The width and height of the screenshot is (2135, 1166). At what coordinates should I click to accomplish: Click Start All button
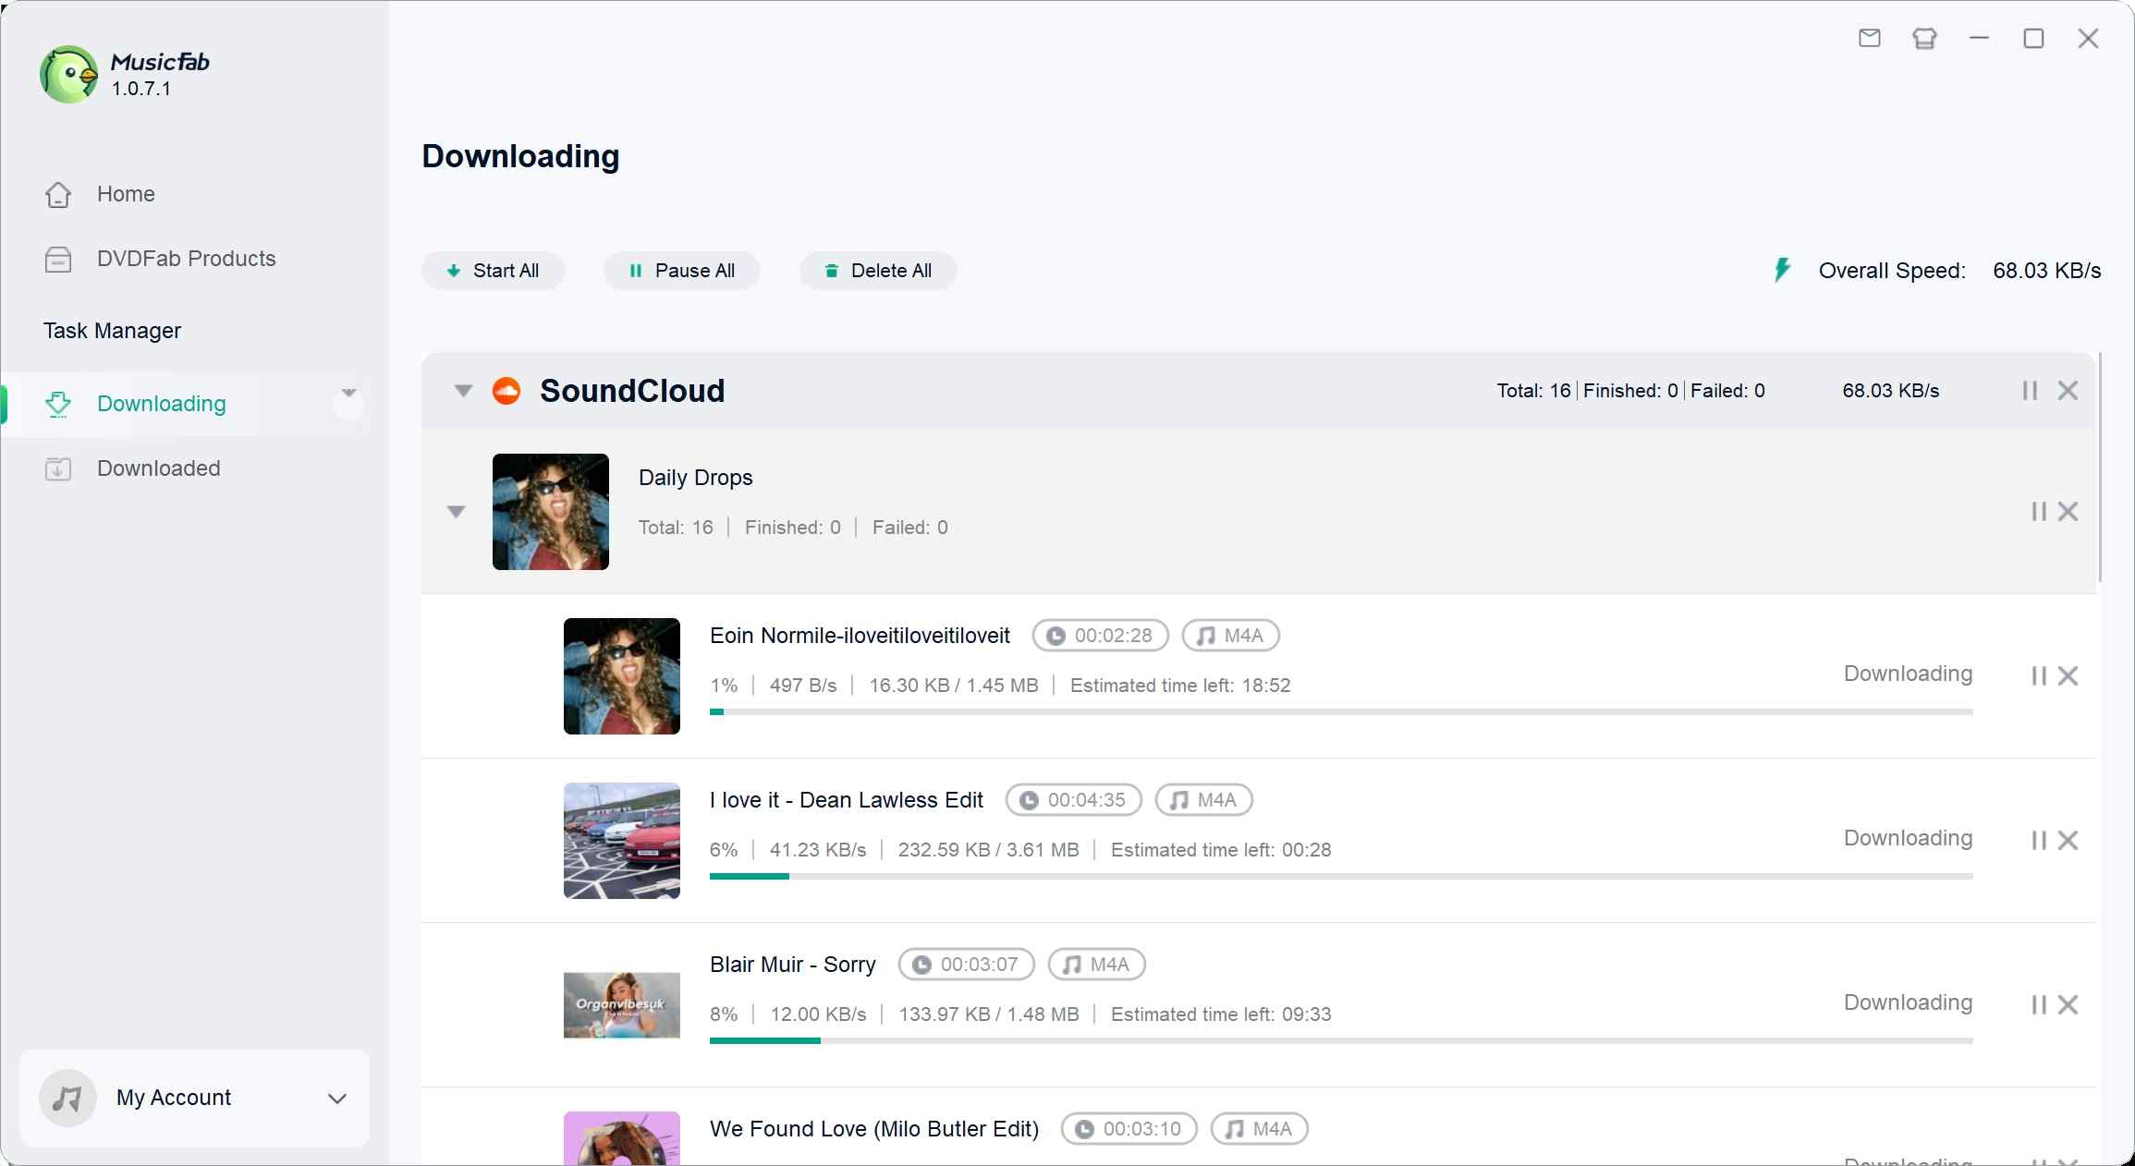[x=494, y=271]
